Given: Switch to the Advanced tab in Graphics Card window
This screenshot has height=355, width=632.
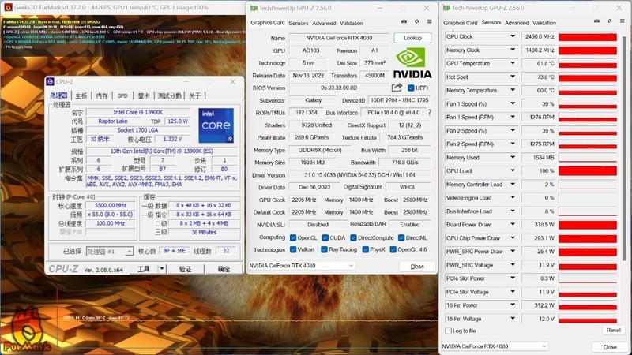Looking at the screenshot, I should pos(323,24).
